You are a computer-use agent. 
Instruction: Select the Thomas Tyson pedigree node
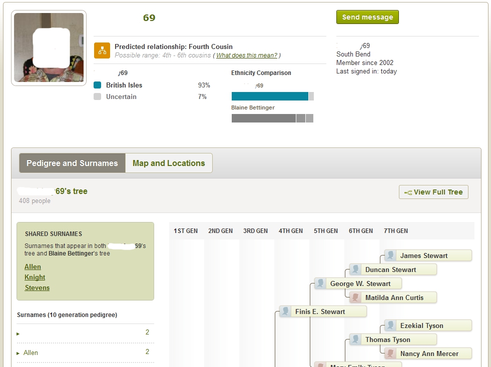[393, 339]
